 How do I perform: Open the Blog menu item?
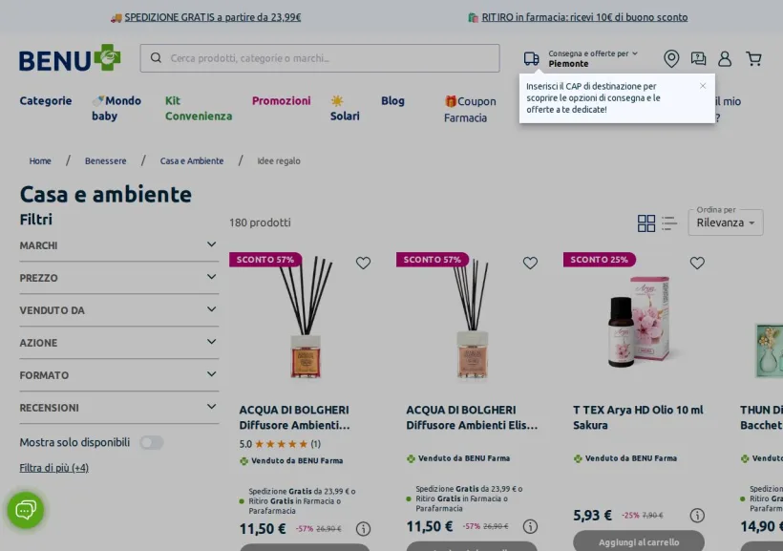coord(392,101)
